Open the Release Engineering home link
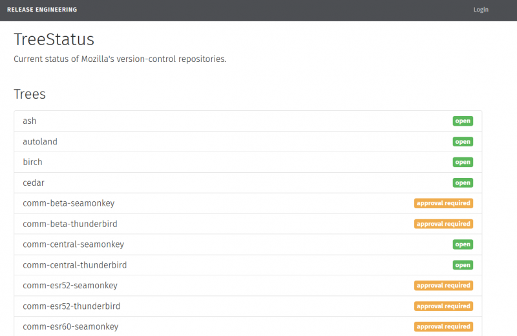This screenshot has height=336, width=517. click(x=41, y=10)
